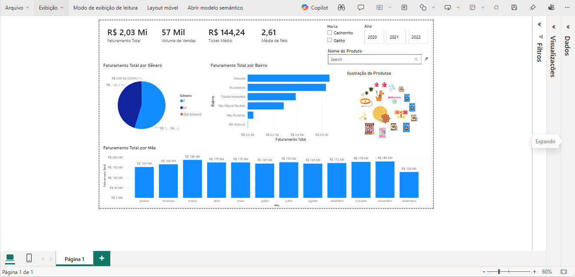Screen dimensions: 575x277
Task: Select the Página 1 tab
Action: tap(74, 259)
